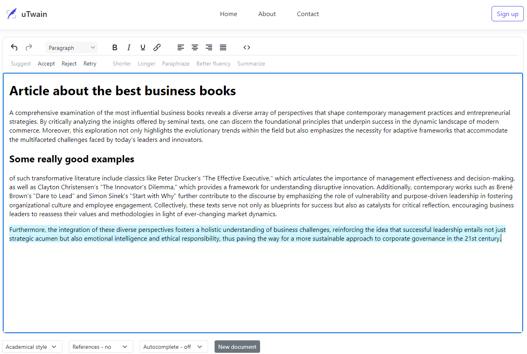This screenshot has height=354, width=527.
Task: Center align the text
Action: pos(195,47)
